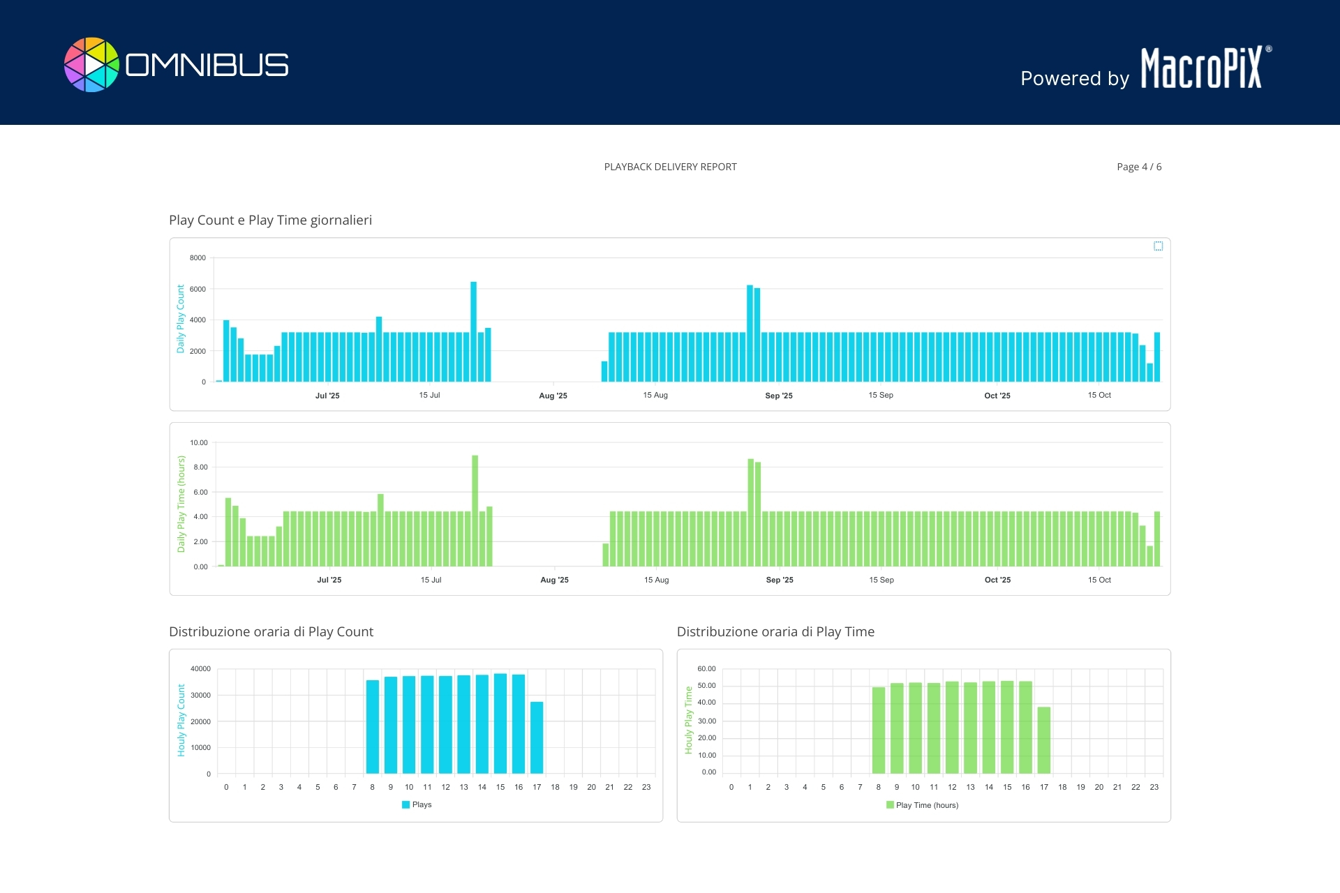Click the green Play Time legend swatch
The height and width of the screenshot is (893, 1340).
(890, 805)
